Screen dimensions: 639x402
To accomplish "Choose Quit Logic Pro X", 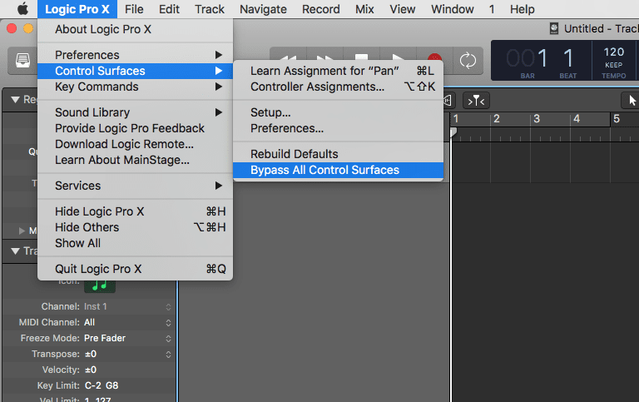I will [135, 269].
